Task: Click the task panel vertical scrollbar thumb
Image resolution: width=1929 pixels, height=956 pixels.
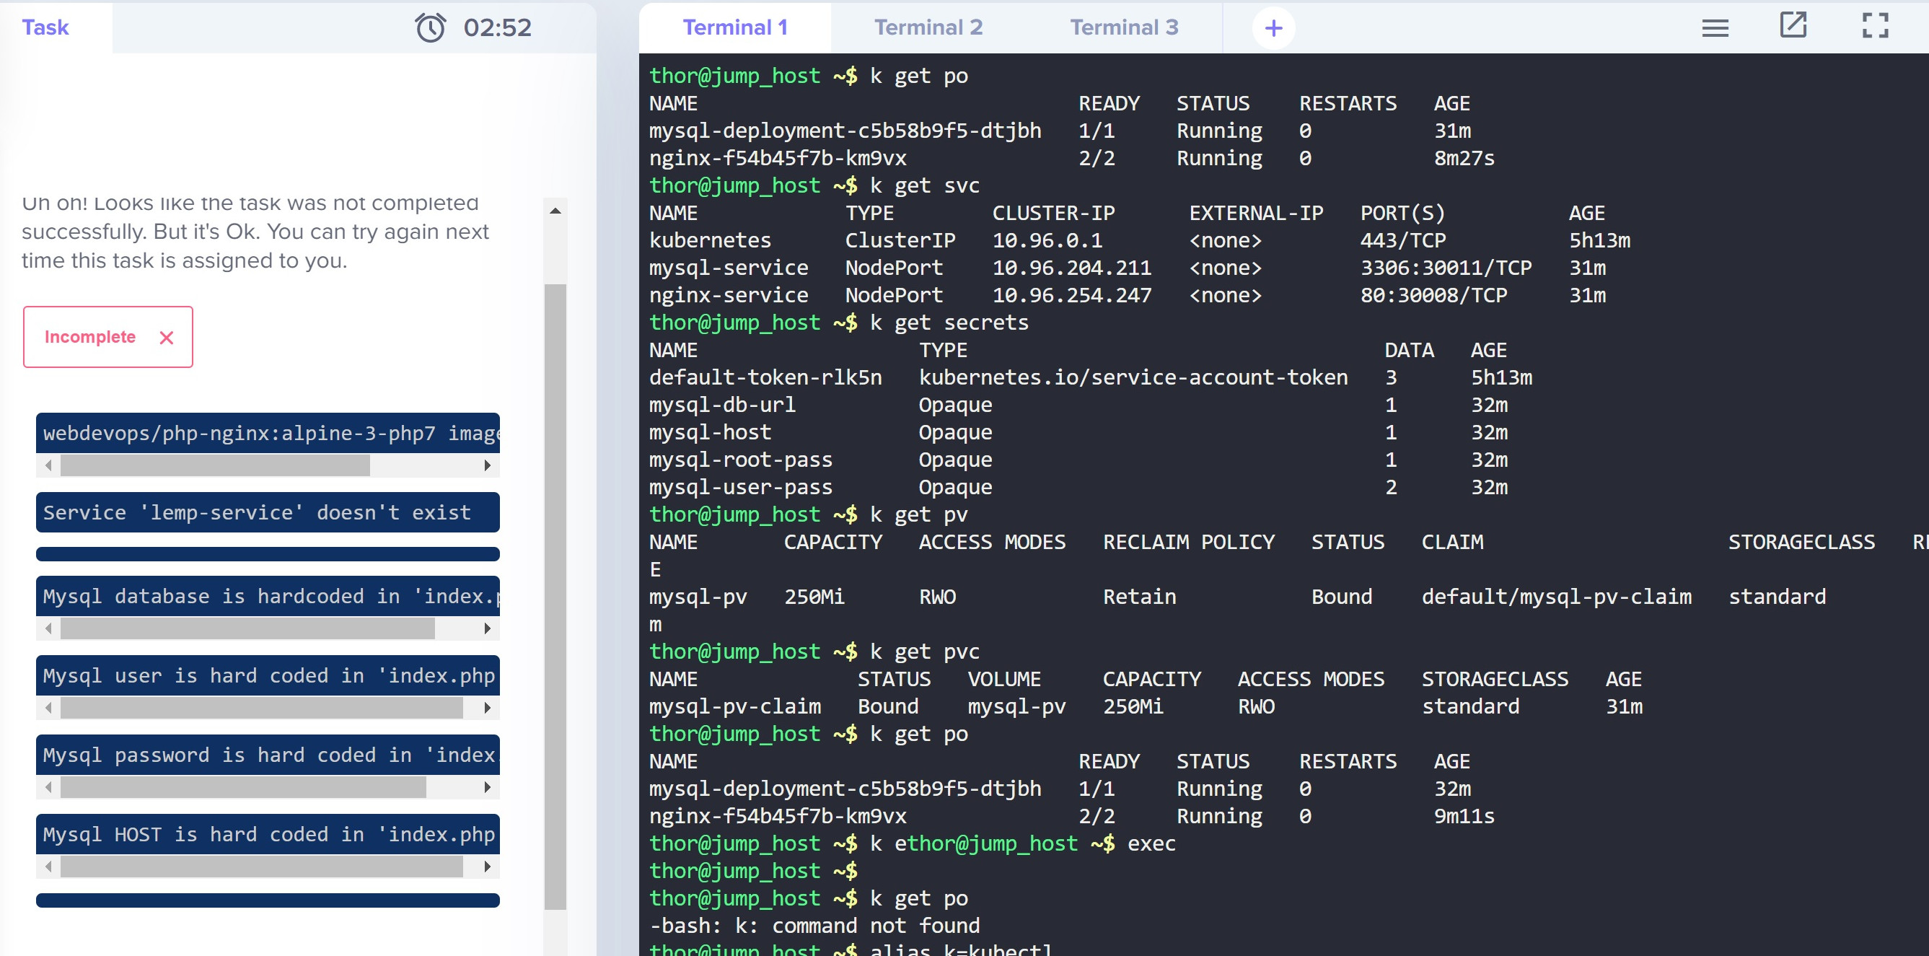Action: [555, 596]
